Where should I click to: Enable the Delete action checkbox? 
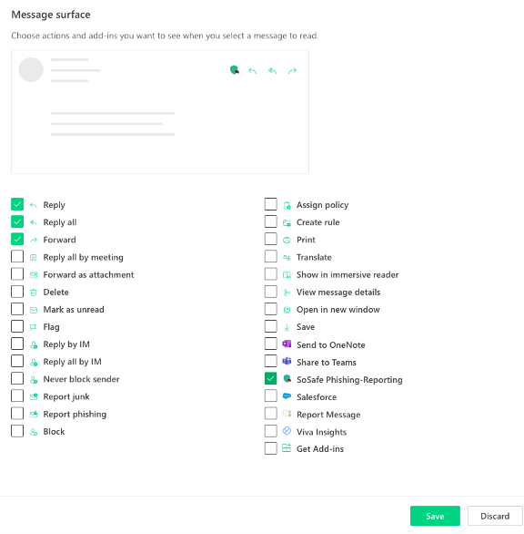(x=17, y=292)
